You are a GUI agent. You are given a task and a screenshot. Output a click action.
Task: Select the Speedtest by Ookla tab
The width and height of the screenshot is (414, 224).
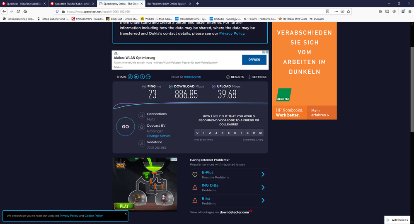pos(121,4)
